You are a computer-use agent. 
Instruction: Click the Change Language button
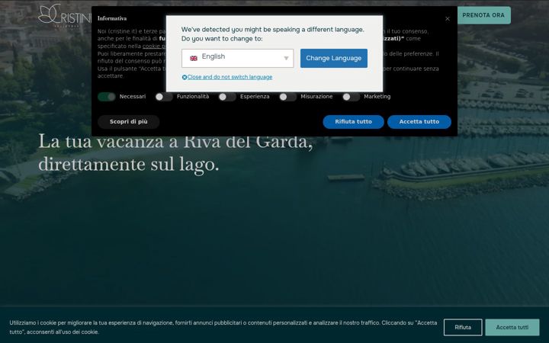[x=334, y=58]
